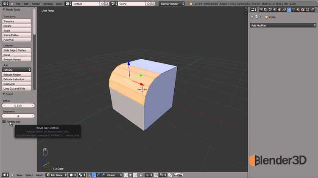The image size is (318, 178).
Task: Open the World properties tab icon
Action: tap(275, 9)
